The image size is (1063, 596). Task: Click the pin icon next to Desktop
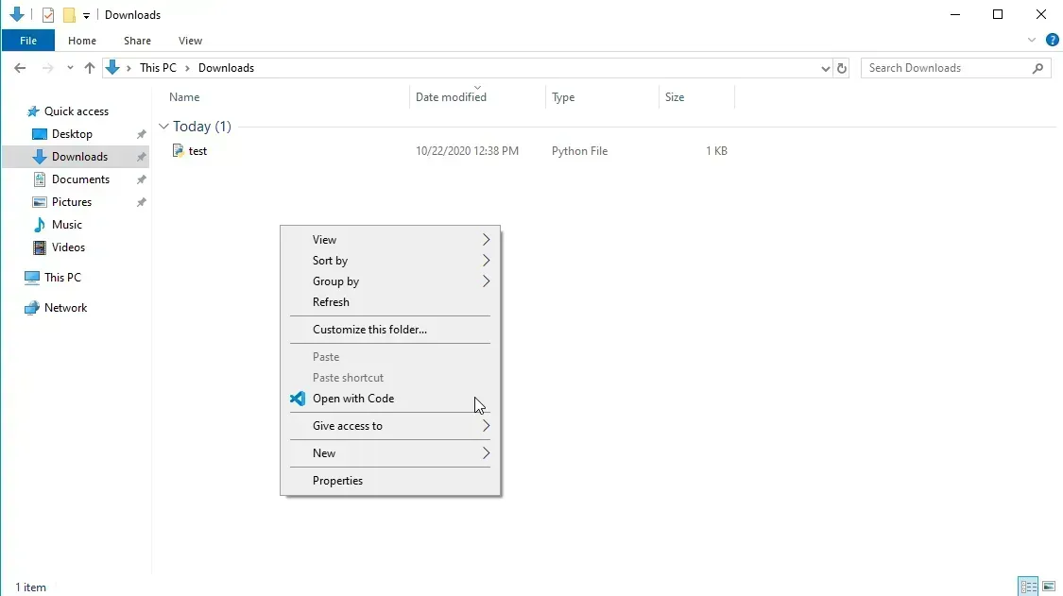[141, 134]
